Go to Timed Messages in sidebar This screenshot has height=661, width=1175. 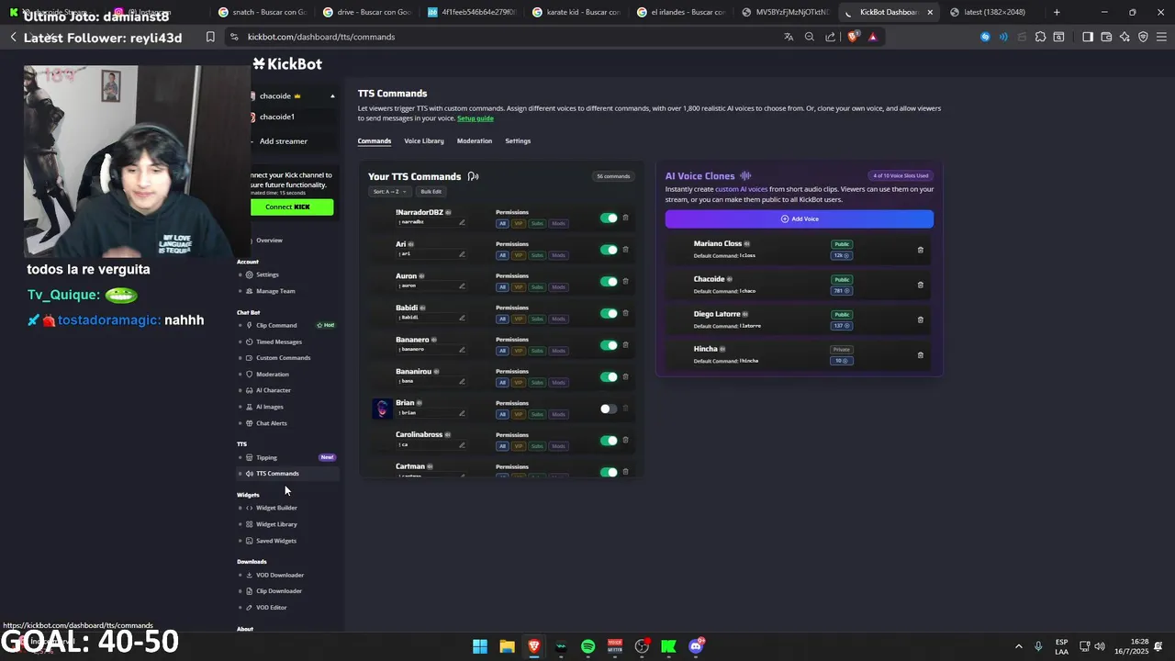coord(278,342)
